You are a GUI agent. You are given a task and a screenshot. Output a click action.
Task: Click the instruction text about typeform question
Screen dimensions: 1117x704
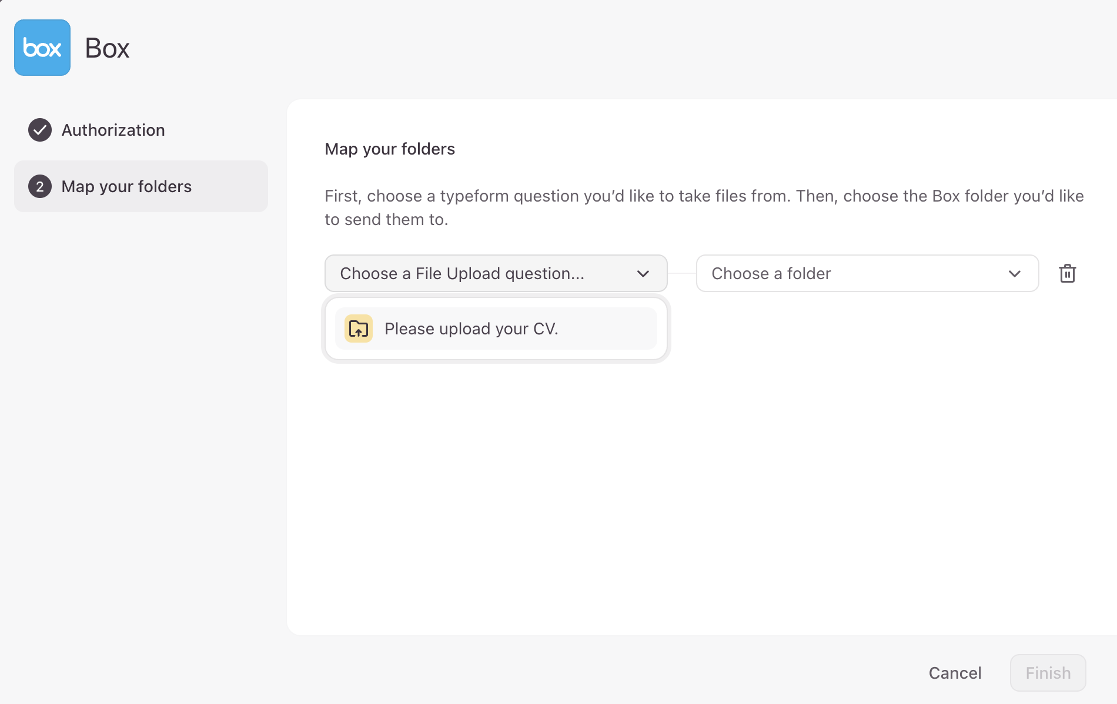pyautogui.click(x=704, y=207)
